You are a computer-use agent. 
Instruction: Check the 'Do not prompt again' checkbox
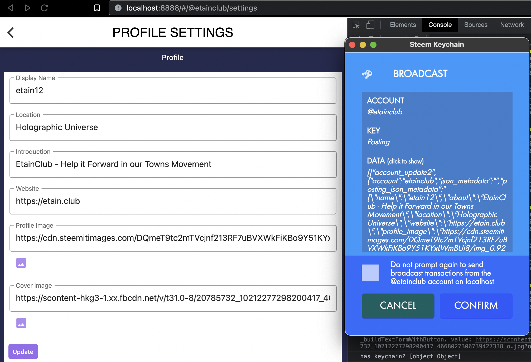[x=370, y=273]
